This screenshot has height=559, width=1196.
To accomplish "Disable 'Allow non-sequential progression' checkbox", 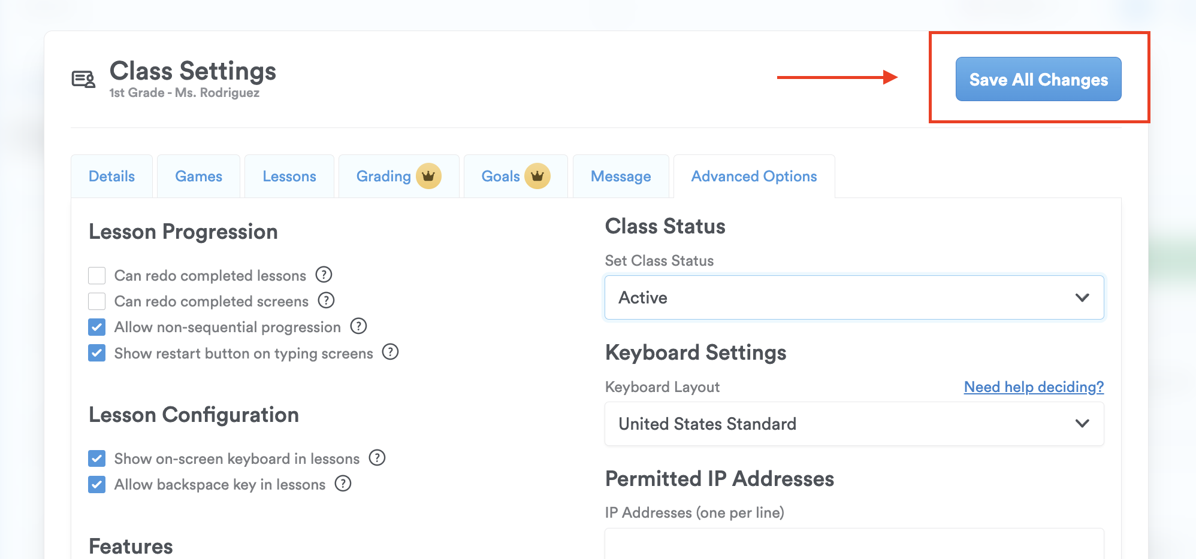I will (x=97, y=327).
